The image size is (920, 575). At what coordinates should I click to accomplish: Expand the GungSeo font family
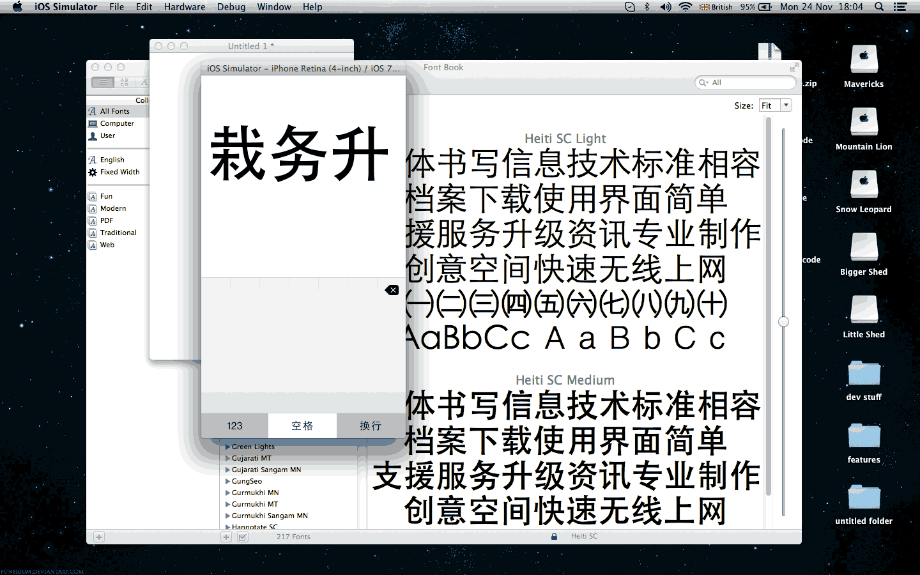pyautogui.click(x=227, y=481)
